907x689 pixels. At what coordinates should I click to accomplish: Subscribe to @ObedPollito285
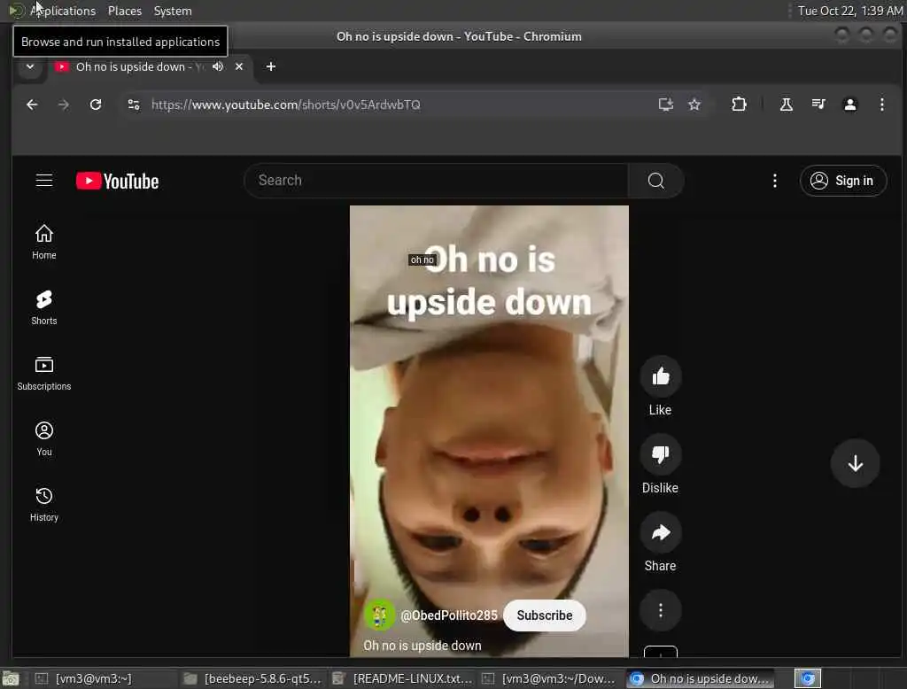click(x=545, y=615)
